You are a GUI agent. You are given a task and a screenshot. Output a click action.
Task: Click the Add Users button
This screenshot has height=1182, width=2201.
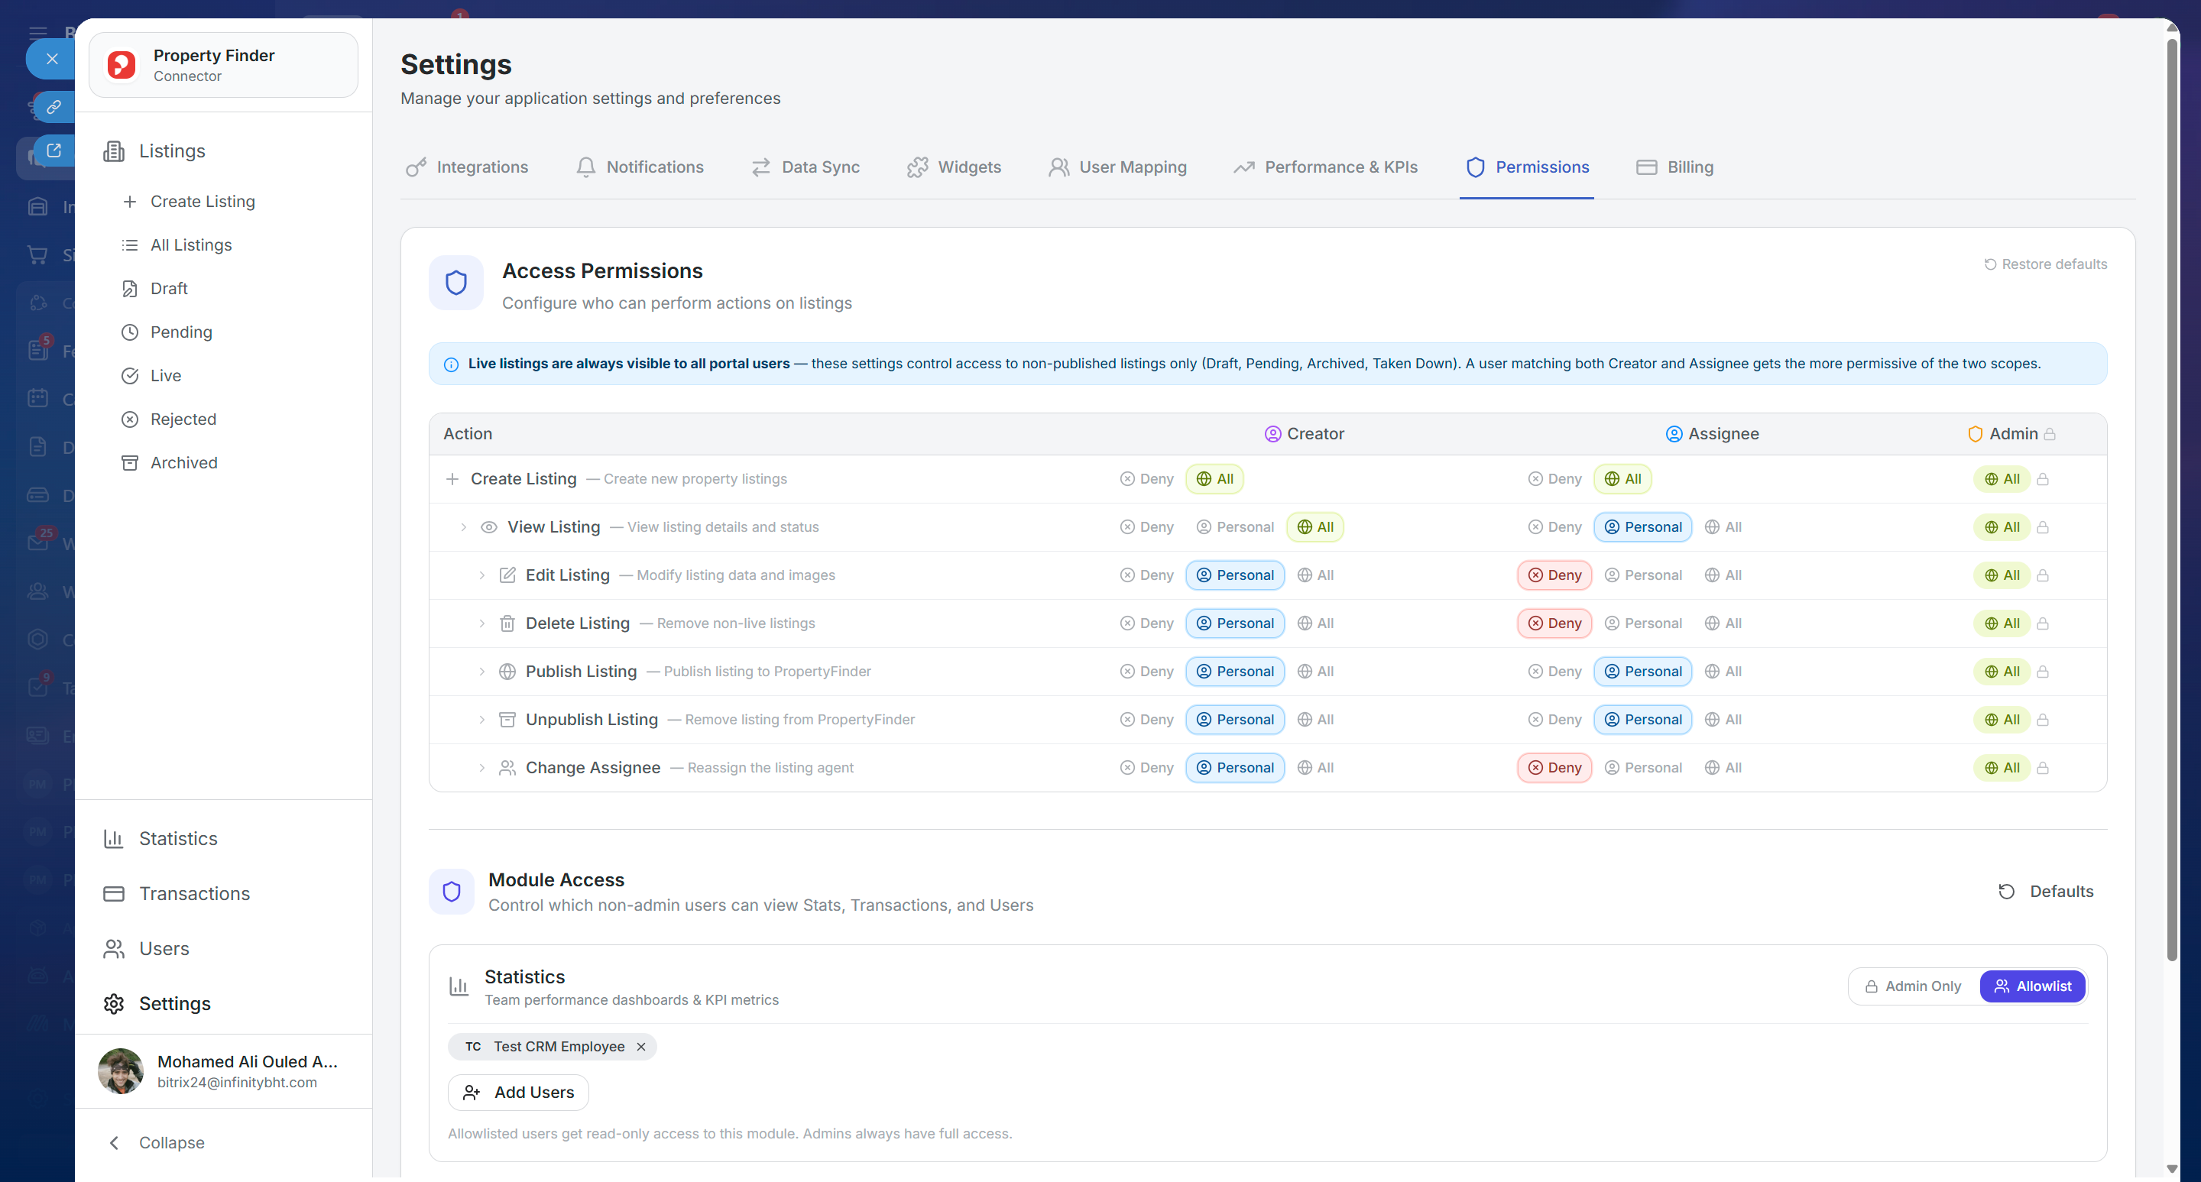pos(518,1093)
